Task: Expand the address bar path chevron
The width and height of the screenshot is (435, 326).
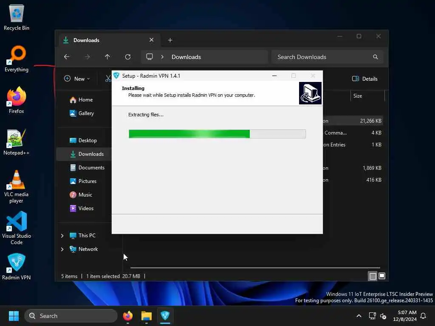Action: [x=162, y=57]
